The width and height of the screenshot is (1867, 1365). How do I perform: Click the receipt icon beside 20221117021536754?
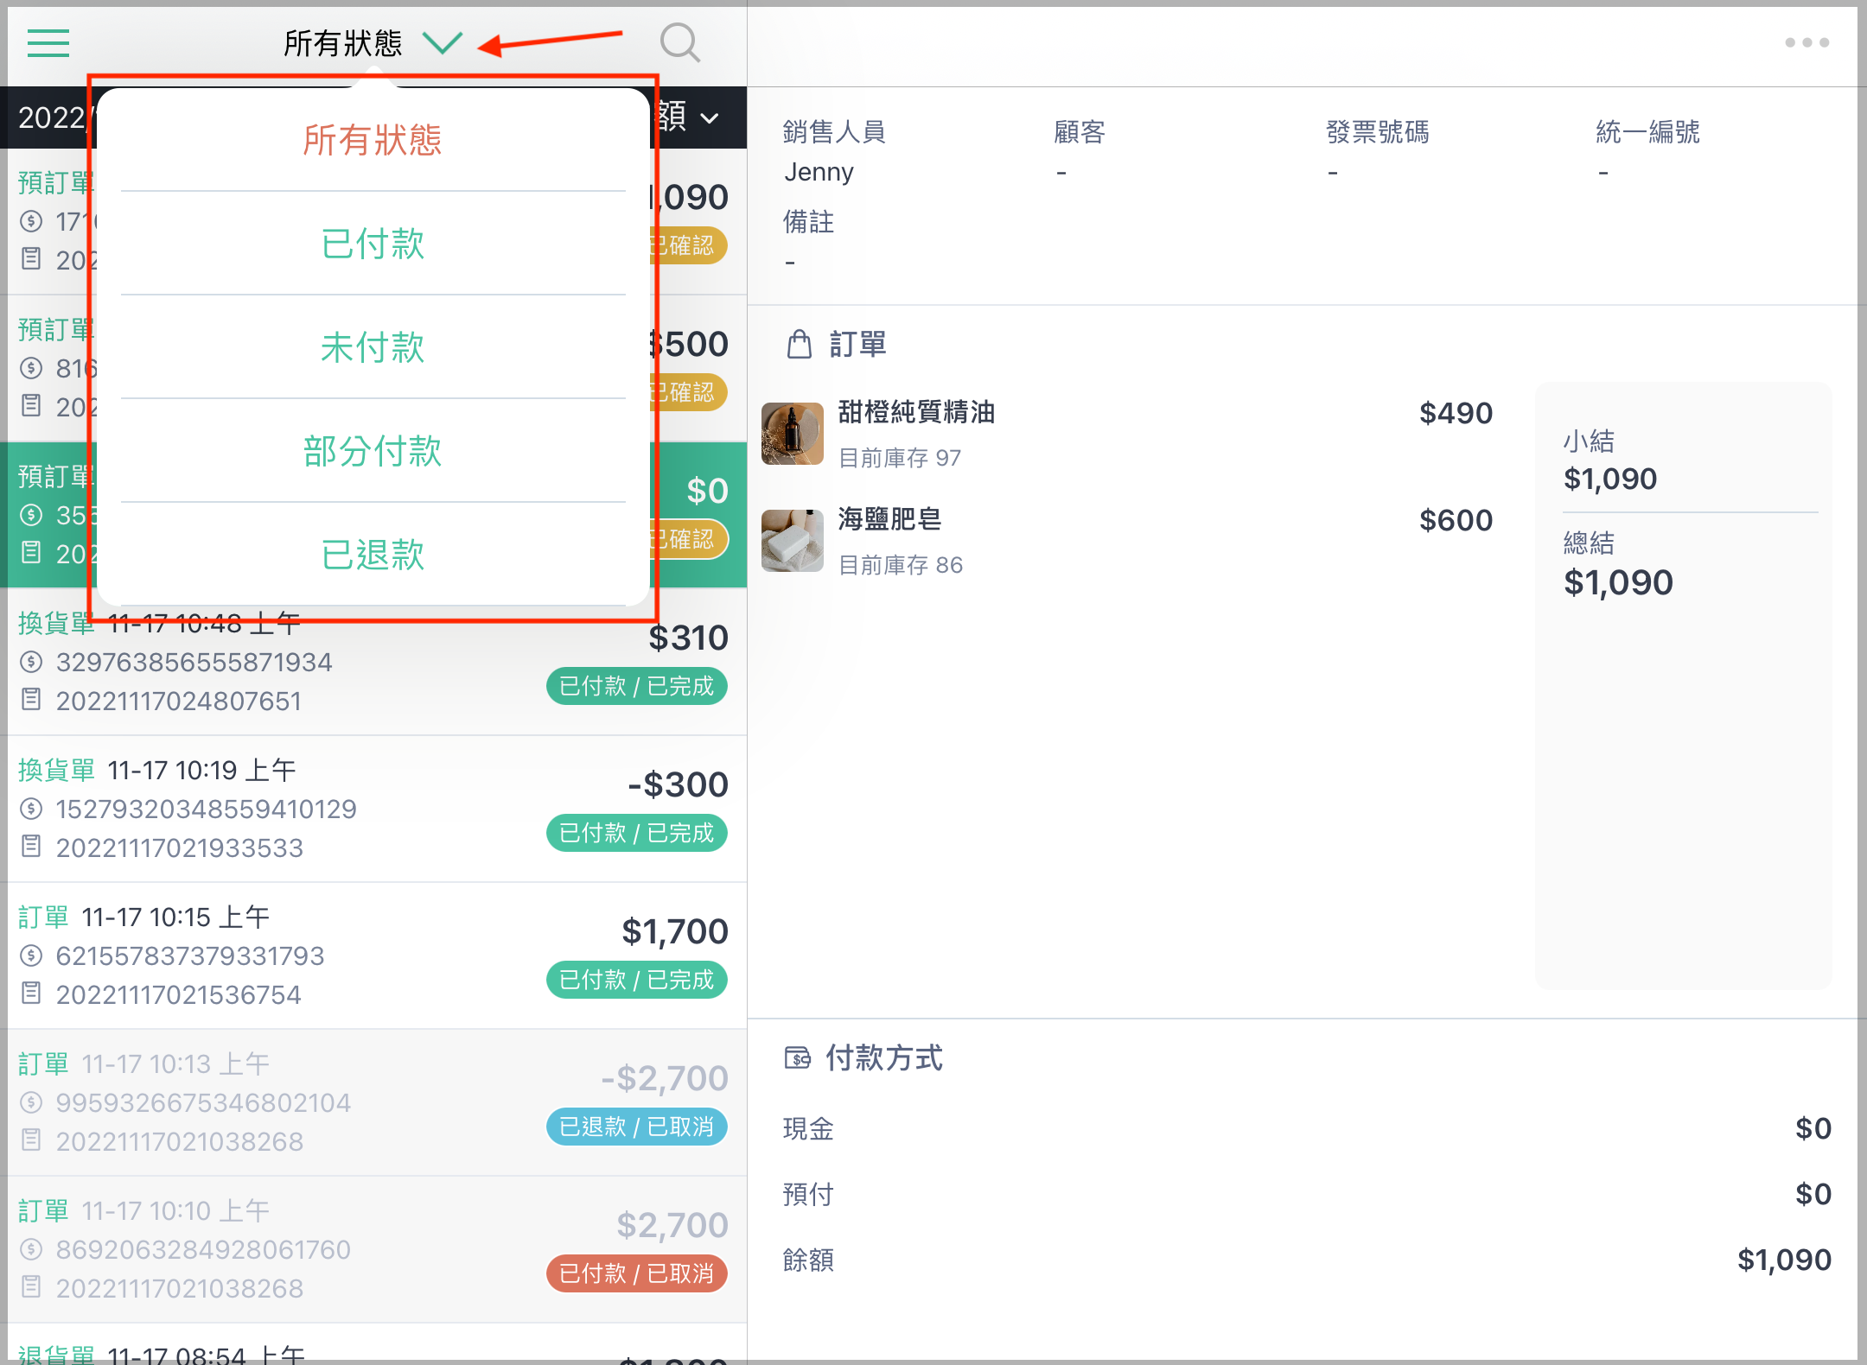pos(31,993)
